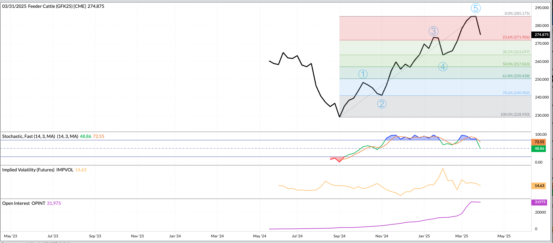Click the 100.0% (228.950) Fibonacci base label
This screenshot has width=553, height=243.
point(515,114)
